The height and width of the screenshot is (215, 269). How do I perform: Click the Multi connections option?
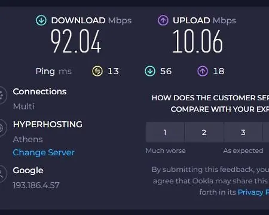coord(24,106)
